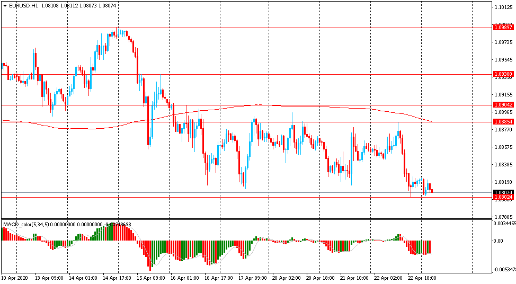Click the 17 Apr 09:00 time label
Viewport: 516px width, 284px height.
(x=253, y=278)
